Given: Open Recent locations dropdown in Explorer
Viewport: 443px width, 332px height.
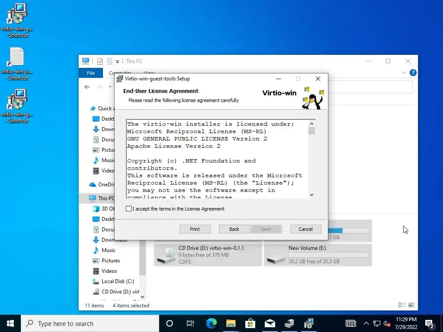Looking at the screenshot, I should coord(110,86).
